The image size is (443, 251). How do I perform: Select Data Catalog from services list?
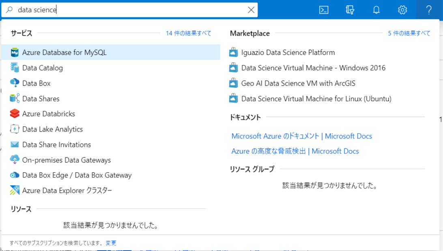pos(43,68)
